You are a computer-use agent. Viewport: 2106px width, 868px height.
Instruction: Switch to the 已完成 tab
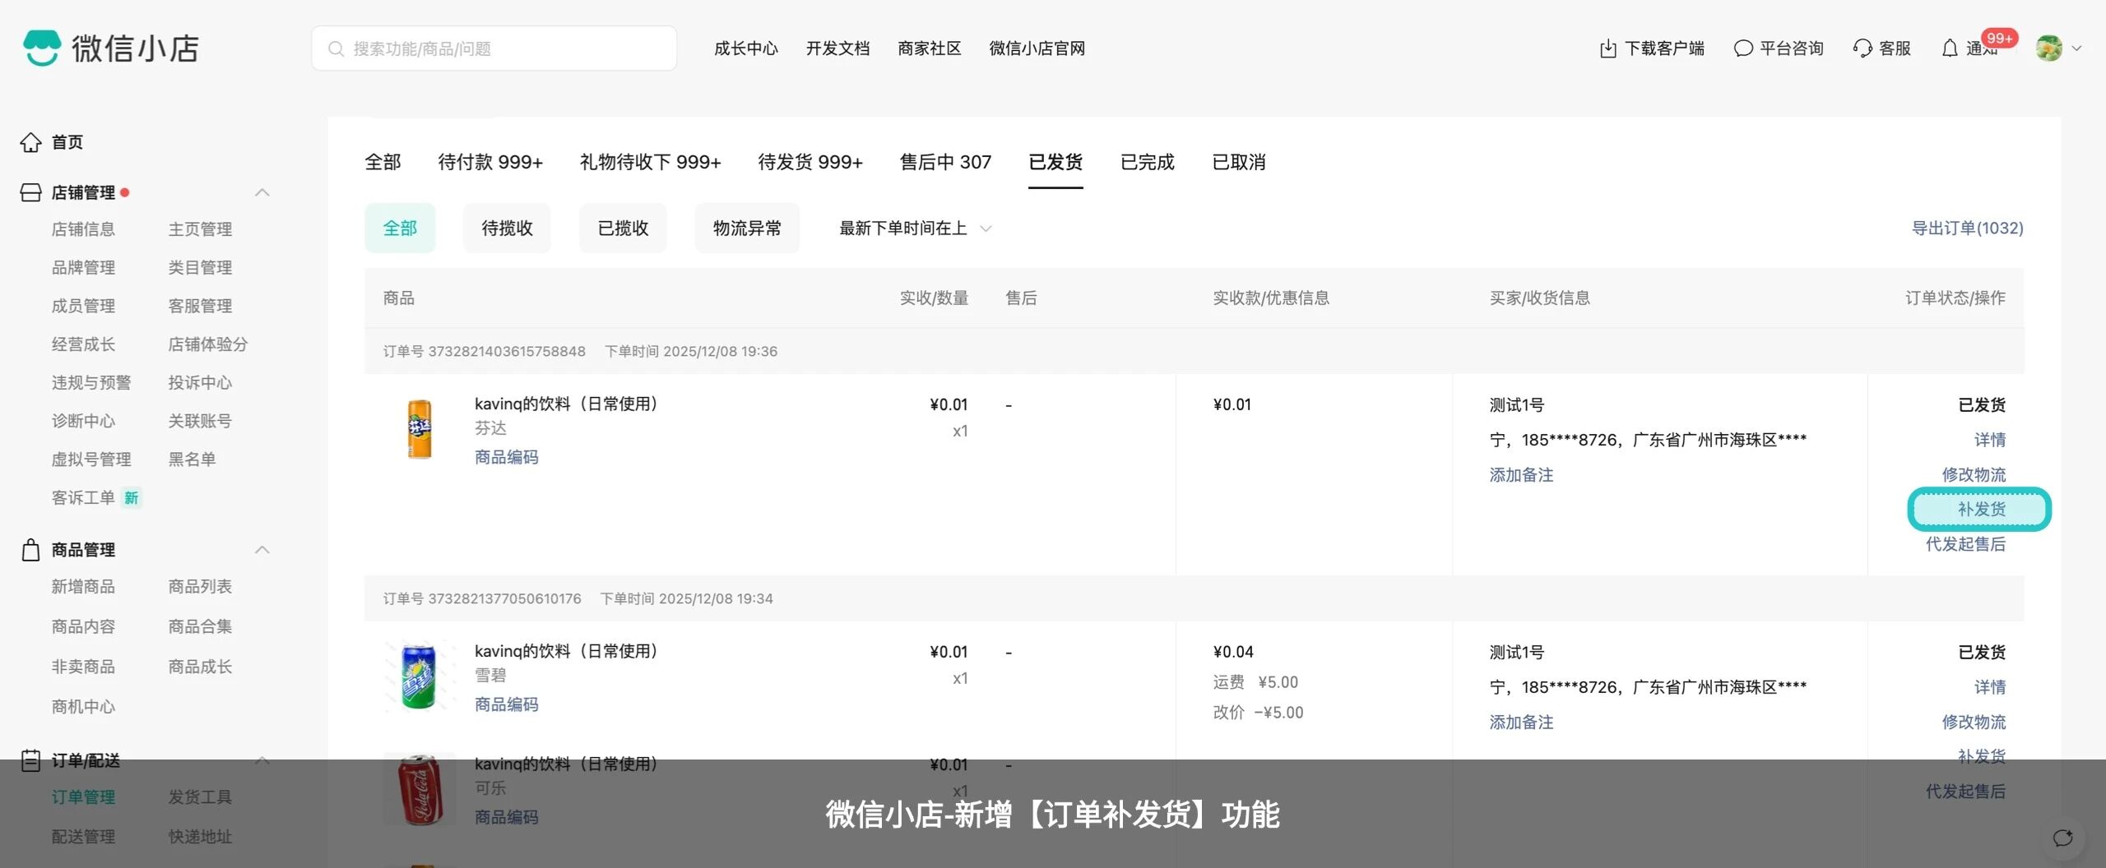pyautogui.click(x=1147, y=162)
